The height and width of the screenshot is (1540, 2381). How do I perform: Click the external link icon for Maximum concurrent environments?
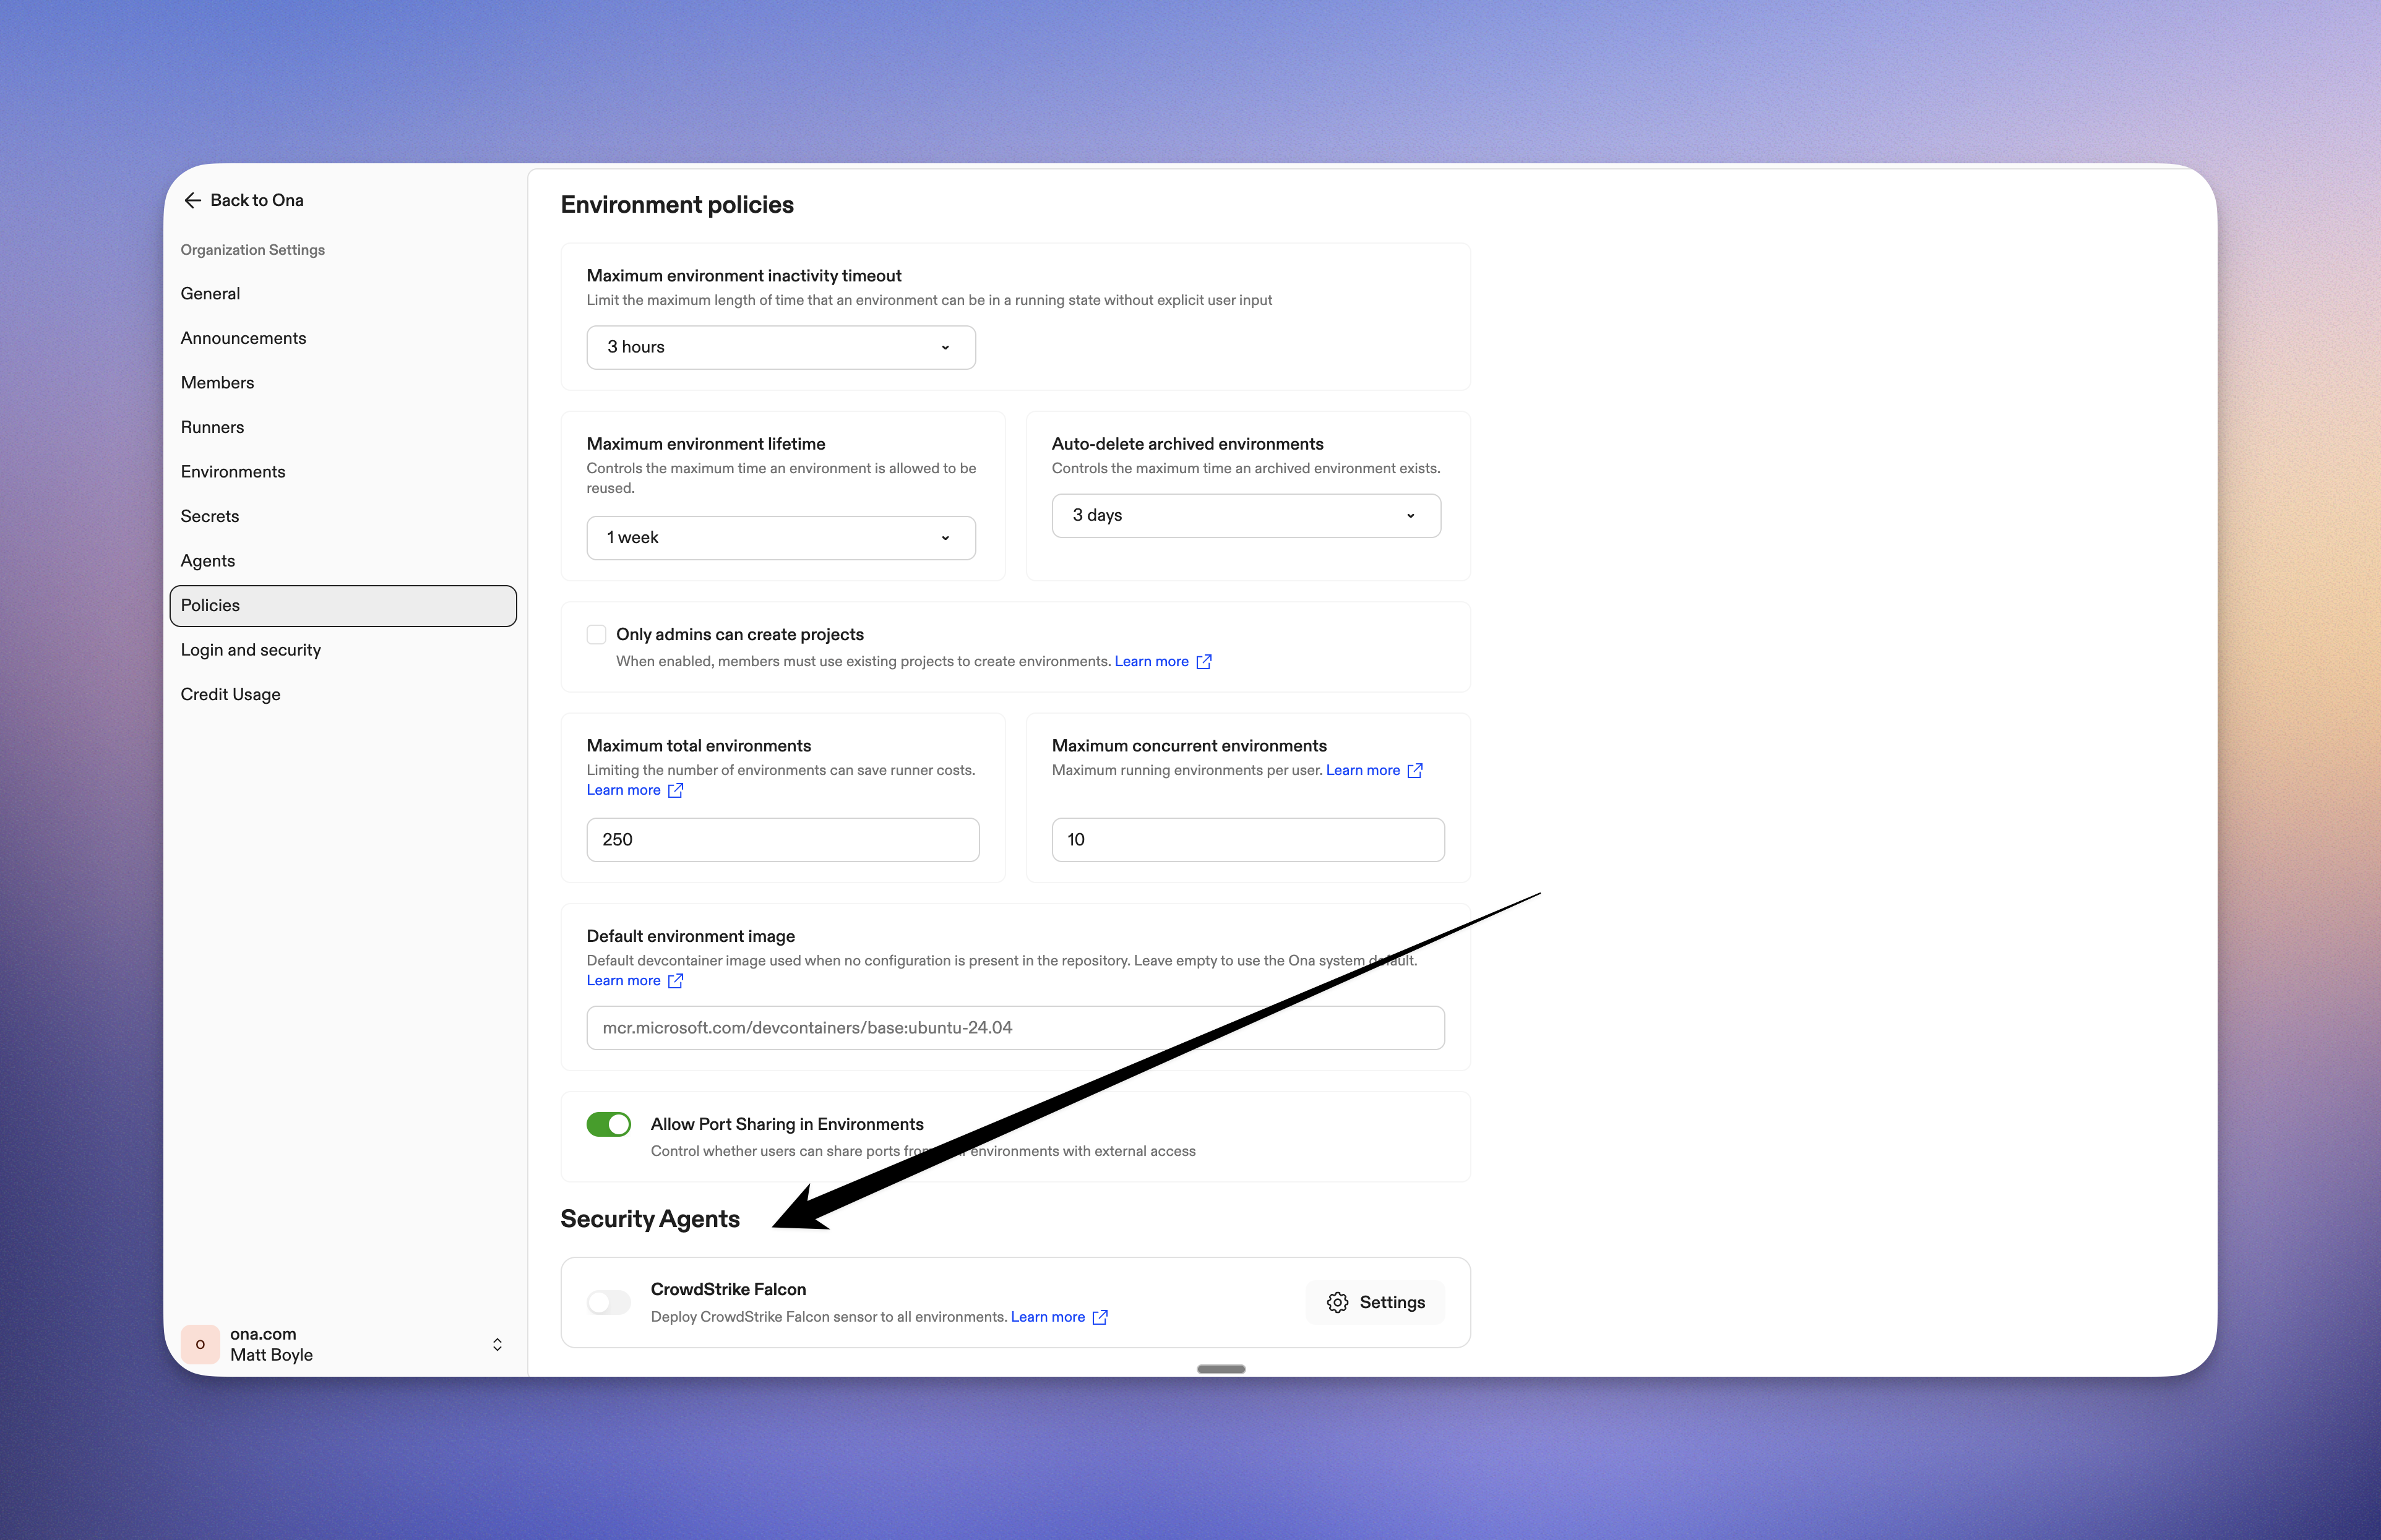[1414, 770]
